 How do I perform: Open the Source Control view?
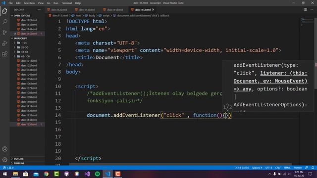[x=4, y=32]
